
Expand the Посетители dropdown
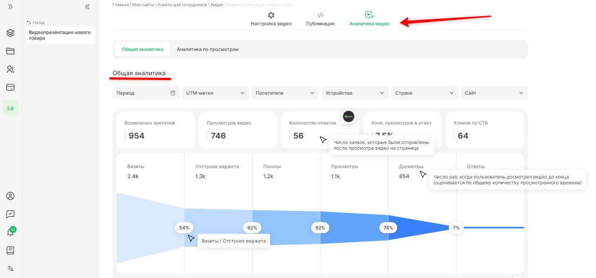click(x=285, y=93)
